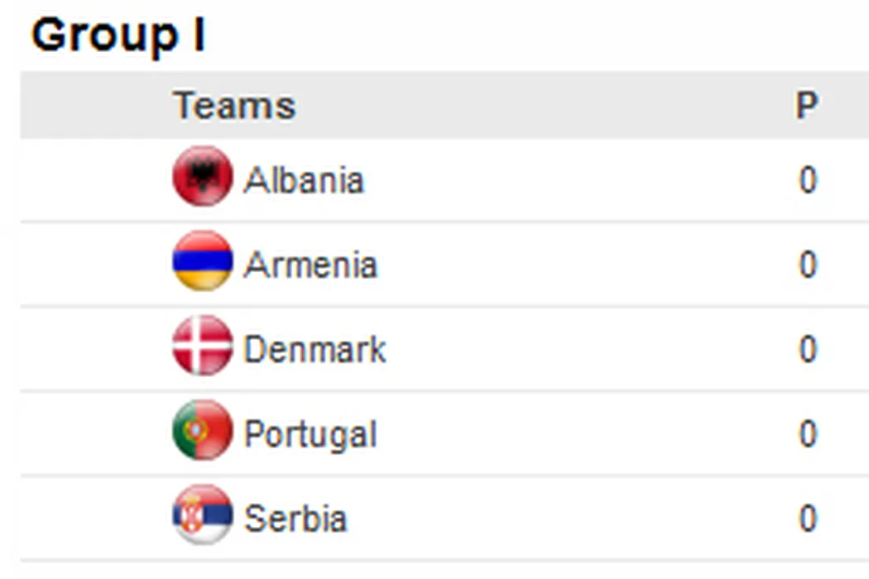Image resolution: width=869 pixels, height=579 pixels.
Task: Sort by the Teams column header
Action: pyautogui.click(x=234, y=106)
